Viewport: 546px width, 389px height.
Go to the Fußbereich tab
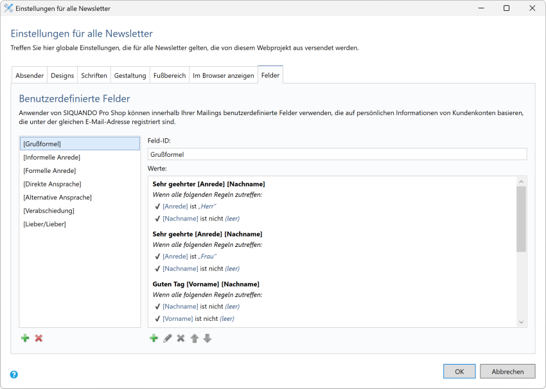pyautogui.click(x=169, y=76)
